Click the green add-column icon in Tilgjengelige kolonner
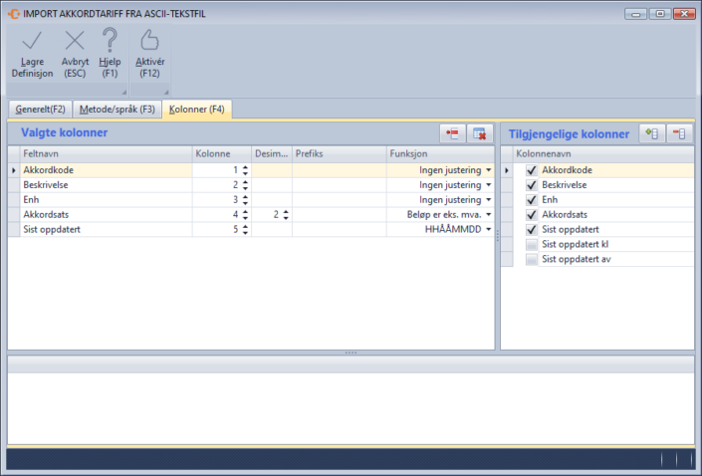702x476 pixels. (653, 133)
